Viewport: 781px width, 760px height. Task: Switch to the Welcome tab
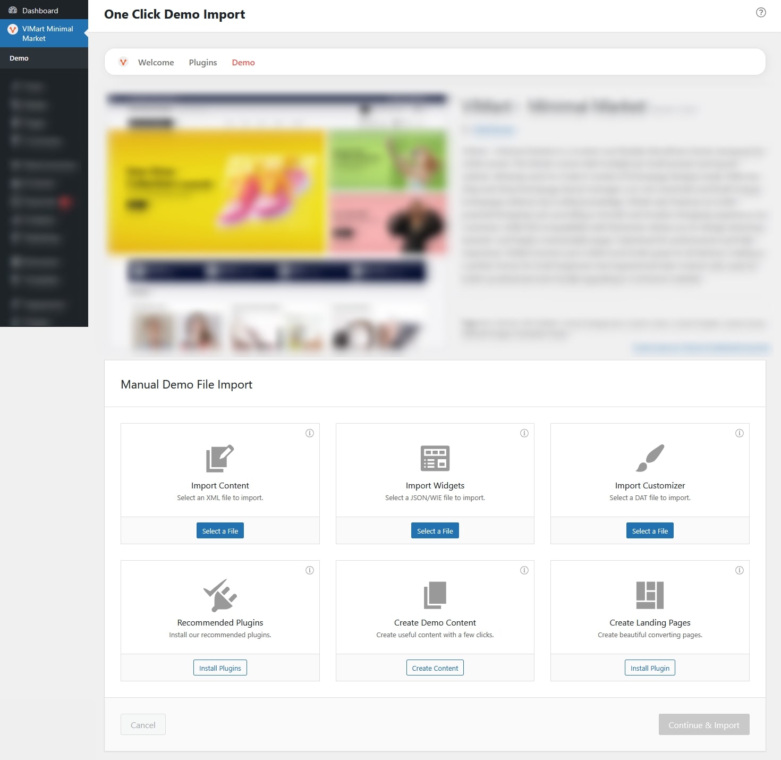click(x=156, y=62)
